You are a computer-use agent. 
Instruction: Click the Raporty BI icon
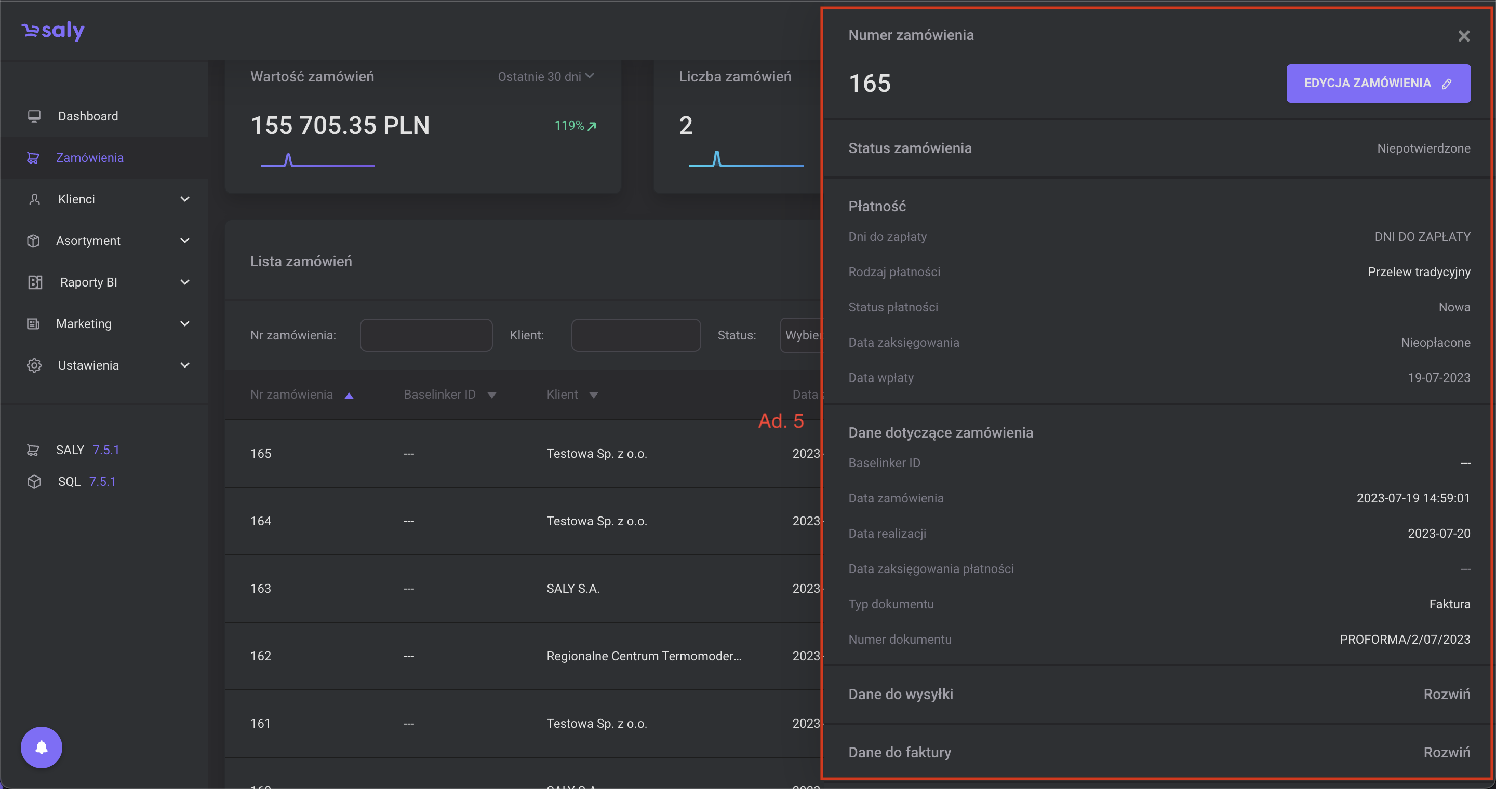coord(35,282)
